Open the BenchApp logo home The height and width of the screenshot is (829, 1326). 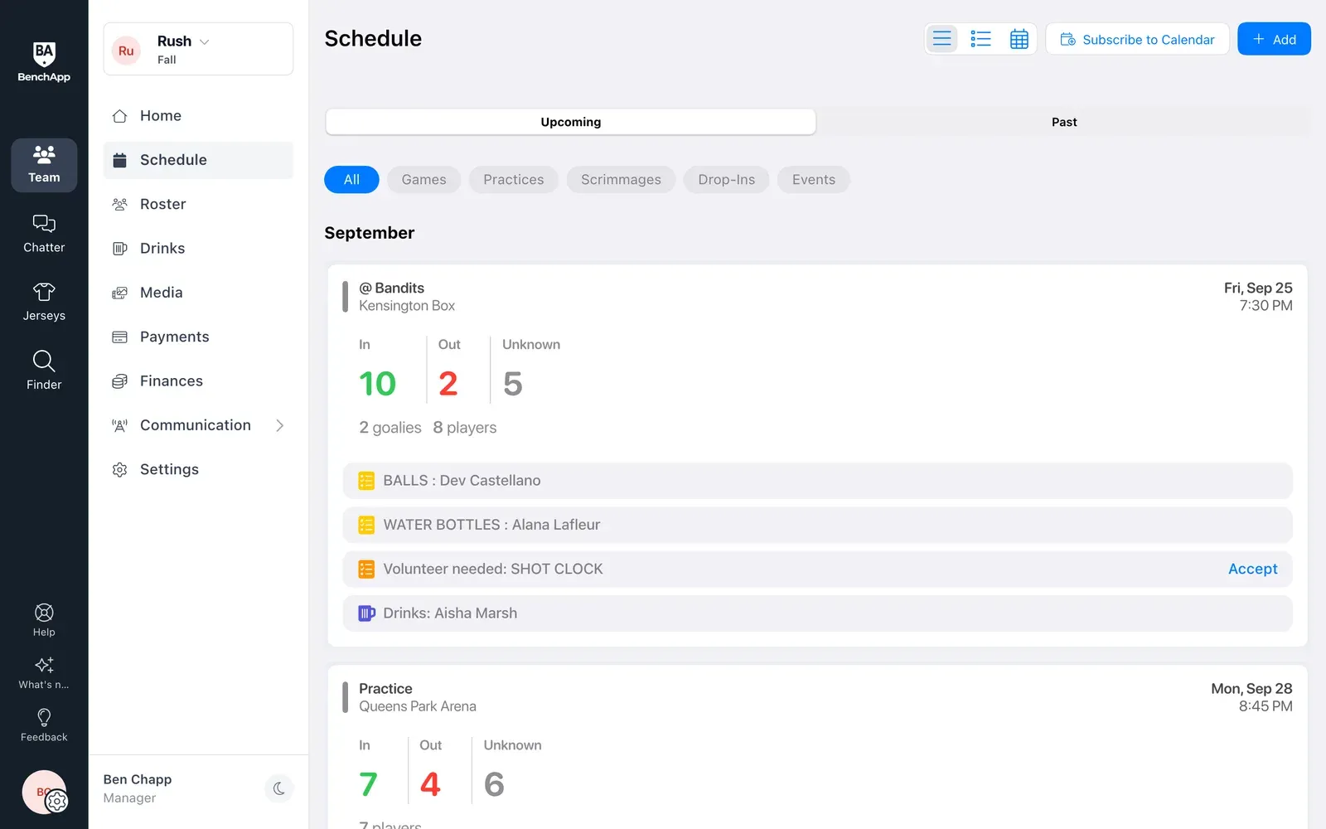[44, 62]
